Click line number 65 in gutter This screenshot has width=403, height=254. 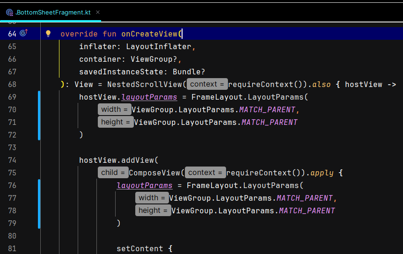[x=12, y=46]
